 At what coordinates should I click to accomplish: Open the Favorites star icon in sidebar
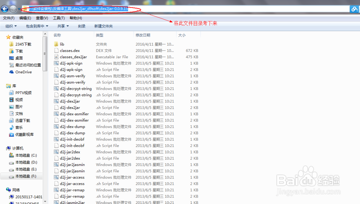(8, 37)
